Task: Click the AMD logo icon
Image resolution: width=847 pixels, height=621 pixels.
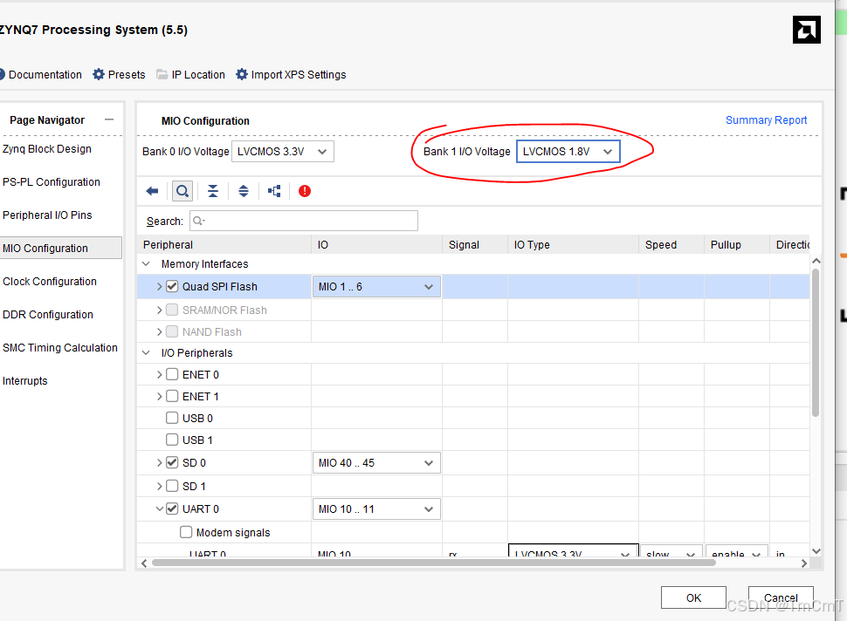Action: pyautogui.click(x=807, y=30)
